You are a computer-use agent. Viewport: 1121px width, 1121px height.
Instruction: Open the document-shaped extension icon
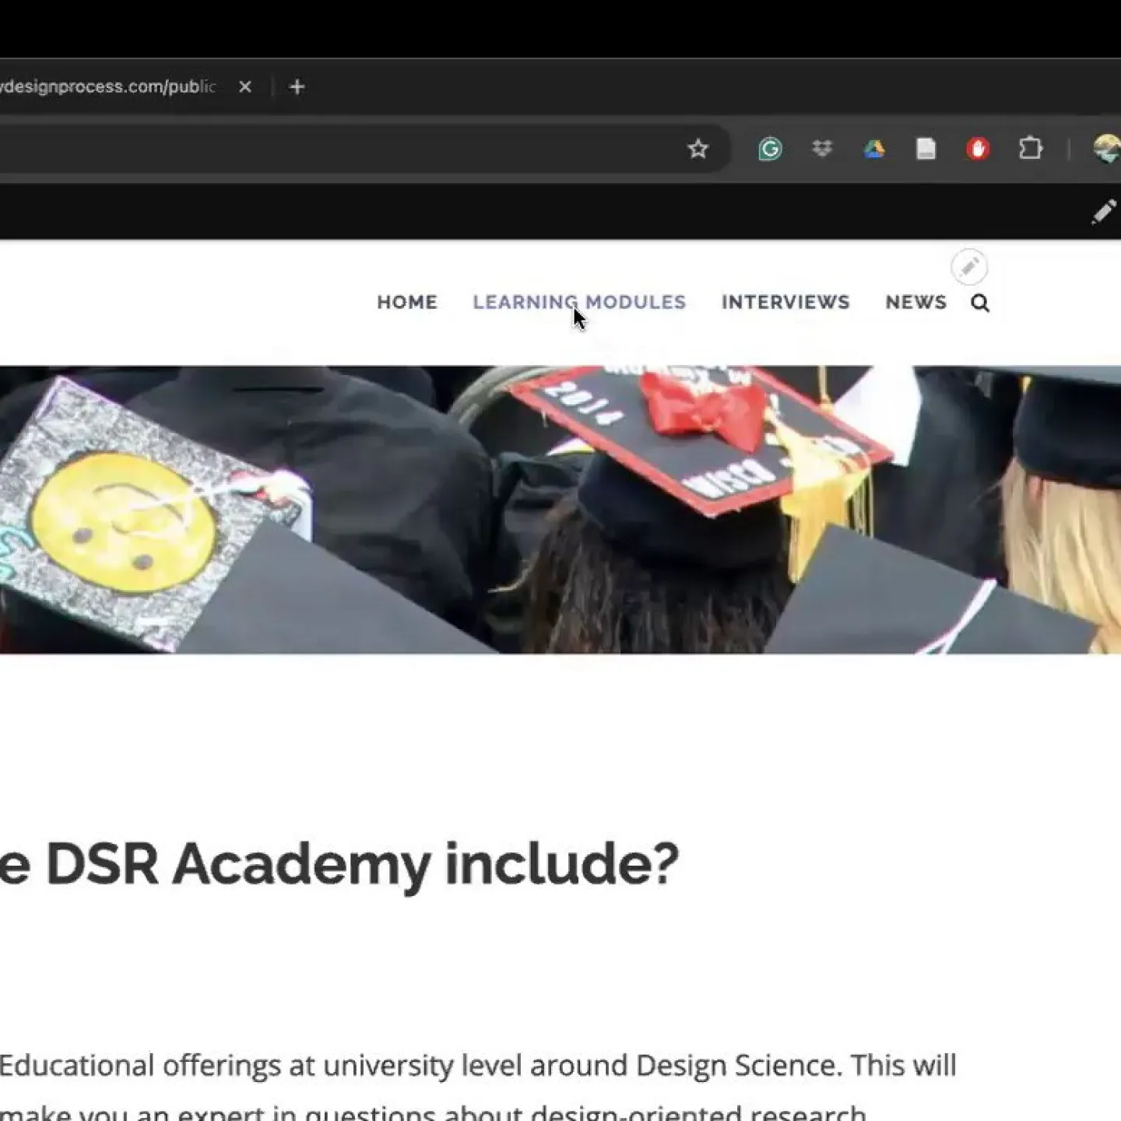[x=926, y=149]
